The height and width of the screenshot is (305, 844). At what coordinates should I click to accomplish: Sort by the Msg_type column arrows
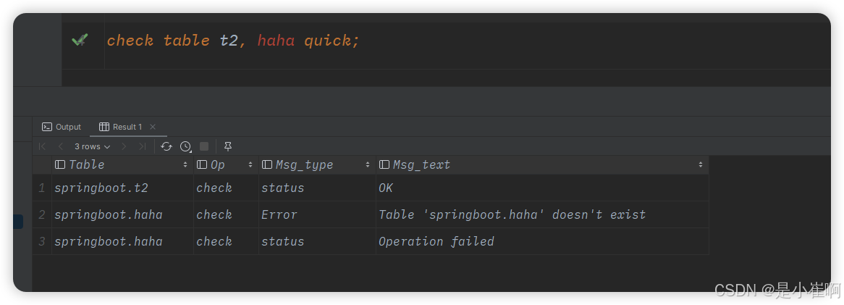368,165
